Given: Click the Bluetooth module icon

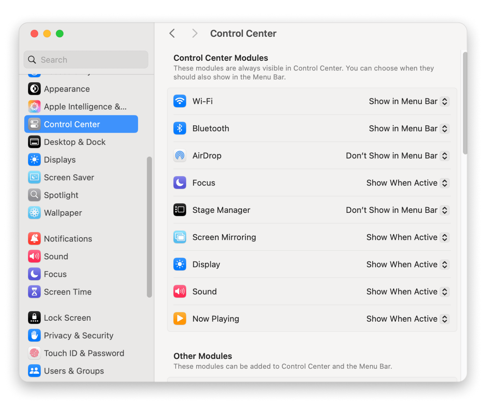Looking at the screenshot, I should pyautogui.click(x=180, y=128).
